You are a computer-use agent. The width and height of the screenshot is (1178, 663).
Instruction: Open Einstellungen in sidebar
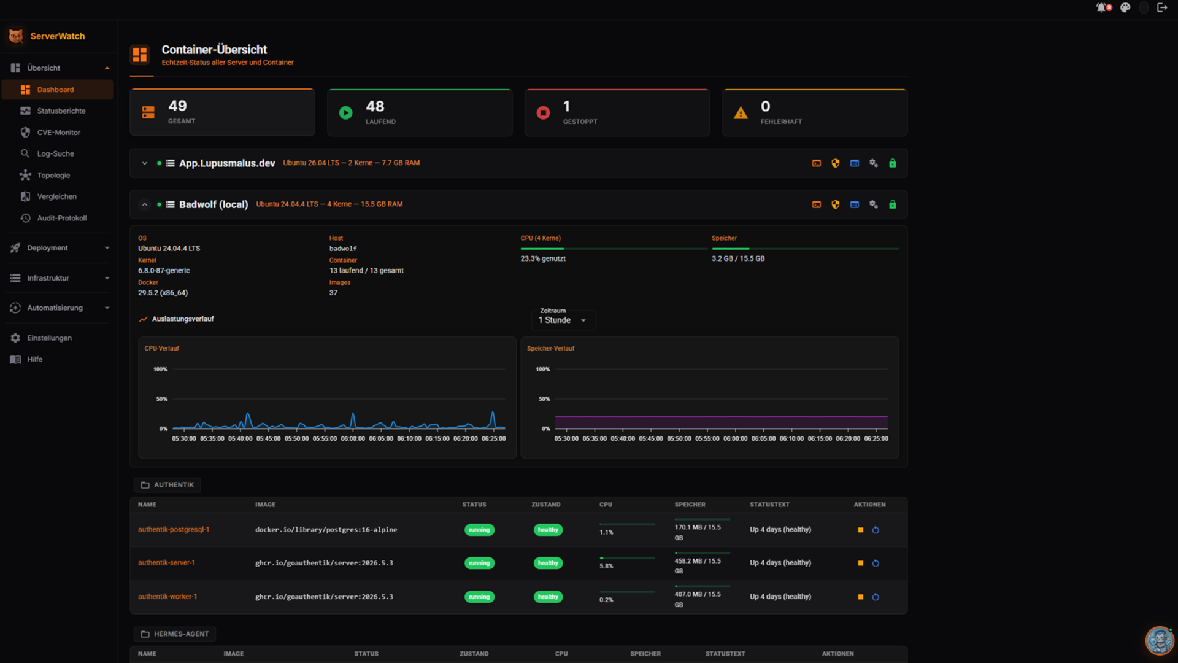tap(58, 338)
